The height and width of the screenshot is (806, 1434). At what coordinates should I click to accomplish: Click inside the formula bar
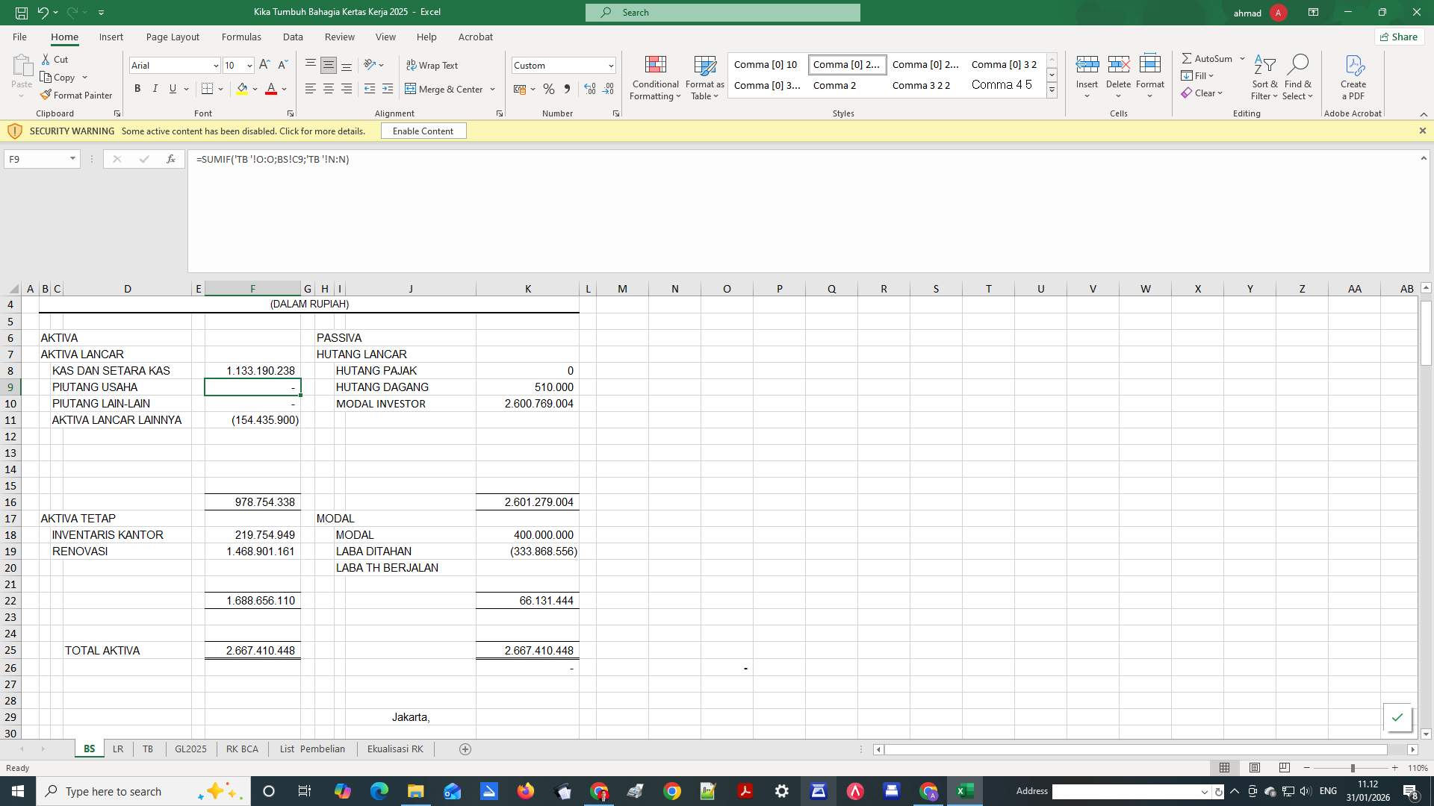point(448,159)
